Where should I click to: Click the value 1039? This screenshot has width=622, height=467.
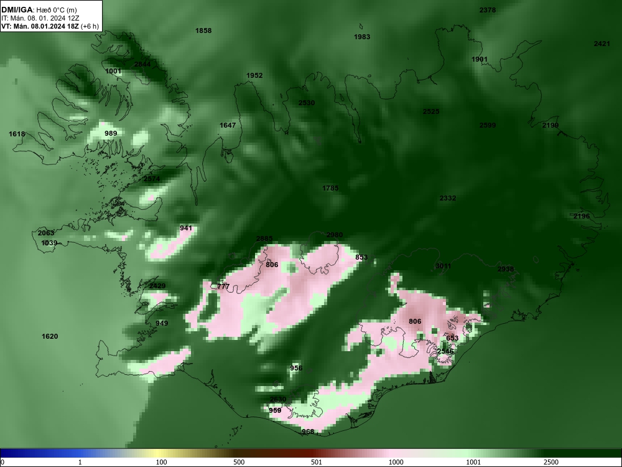tap(49, 243)
